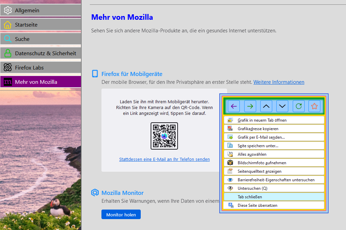Click the Mozilla m logo icon
This screenshot has width=346, height=230.
[8, 82]
